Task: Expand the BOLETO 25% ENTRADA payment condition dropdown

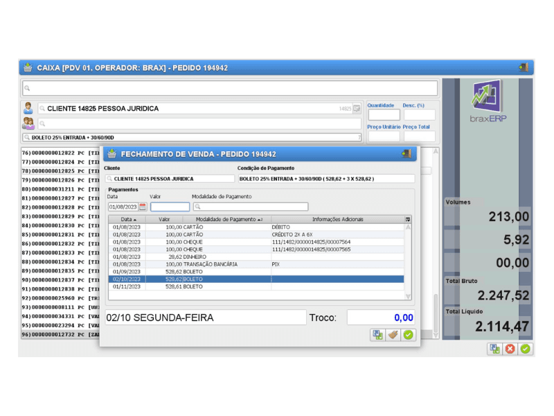Action: tap(359, 137)
